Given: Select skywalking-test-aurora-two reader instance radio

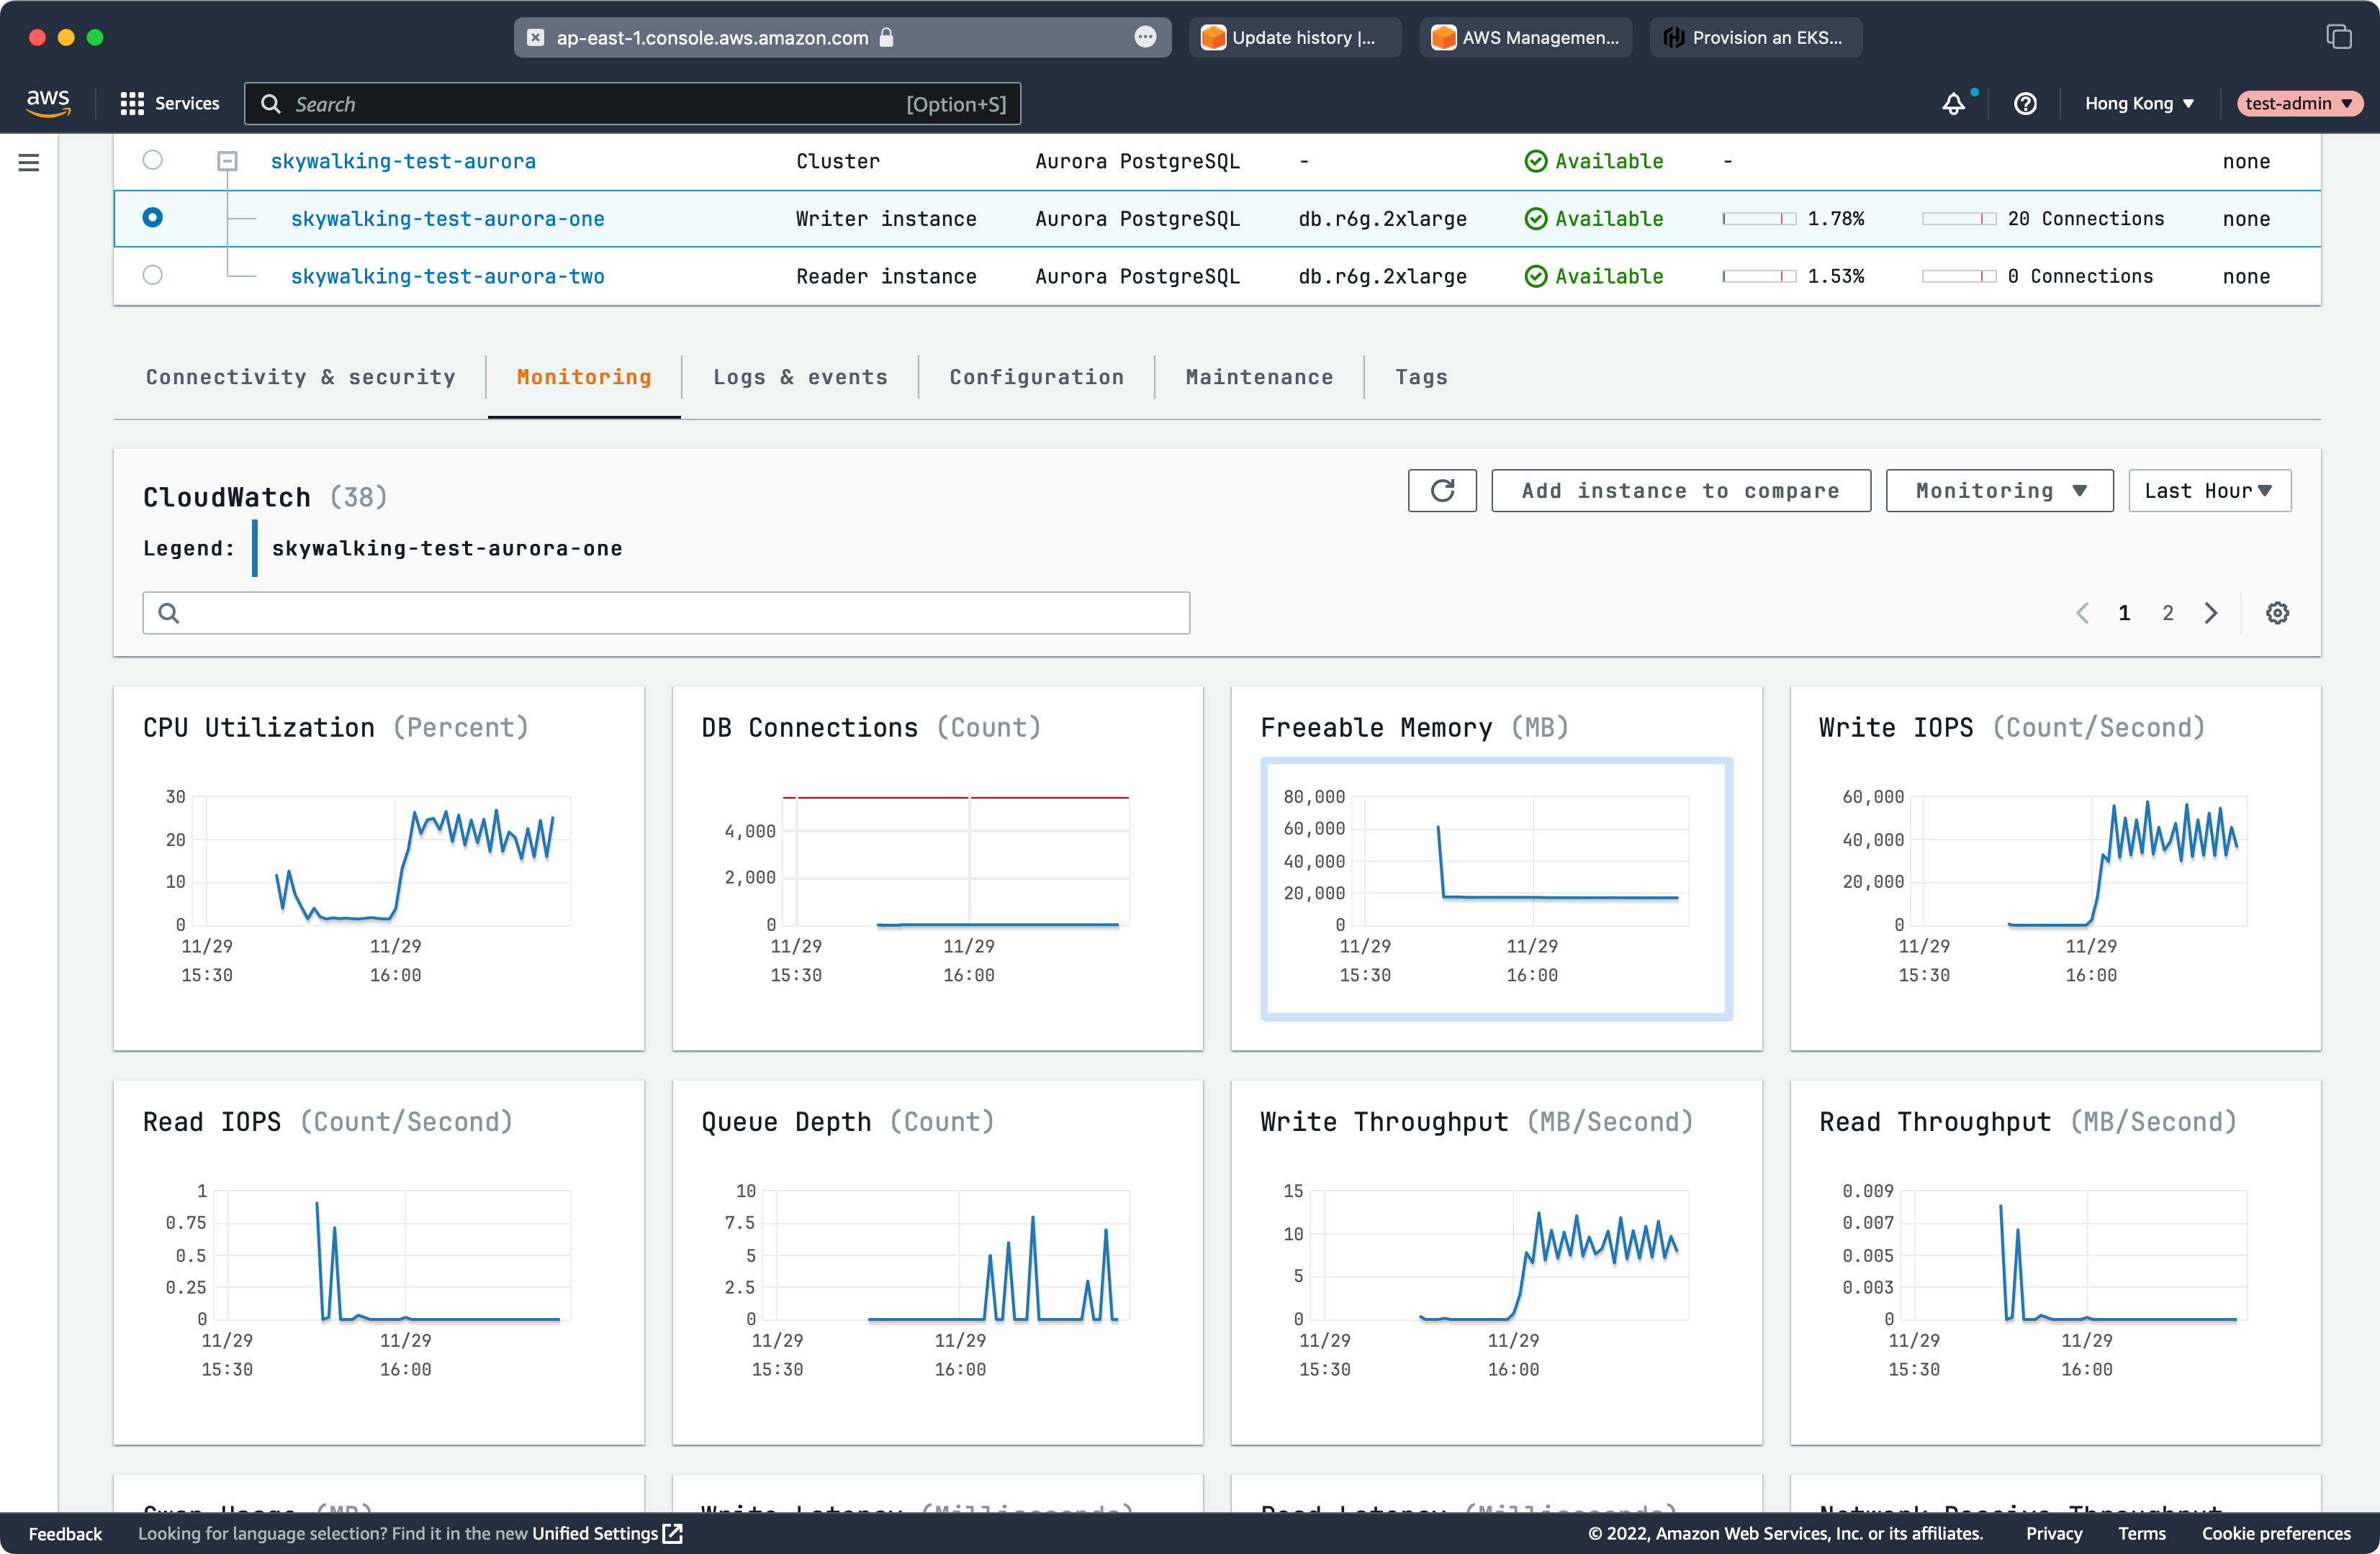Looking at the screenshot, I should pos(152,275).
